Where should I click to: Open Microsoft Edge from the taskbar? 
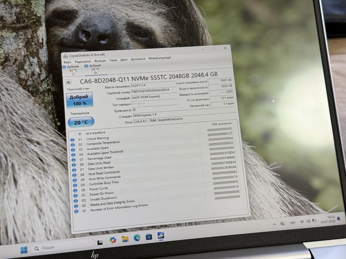pos(137,238)
